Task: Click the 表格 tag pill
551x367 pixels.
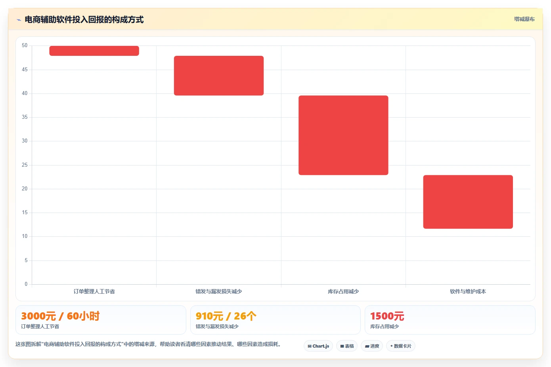Action: tap(347, 346)
